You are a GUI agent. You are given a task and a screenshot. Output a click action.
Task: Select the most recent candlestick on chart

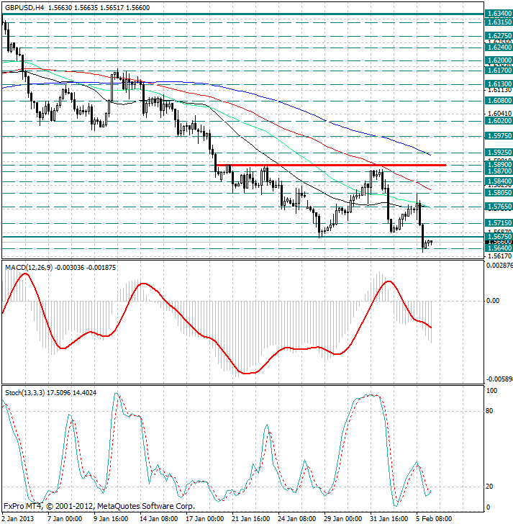tap(430, 242)
